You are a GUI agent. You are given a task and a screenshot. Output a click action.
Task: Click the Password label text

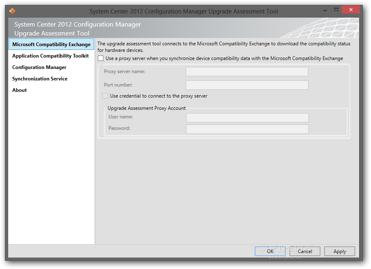click(119, 128)
